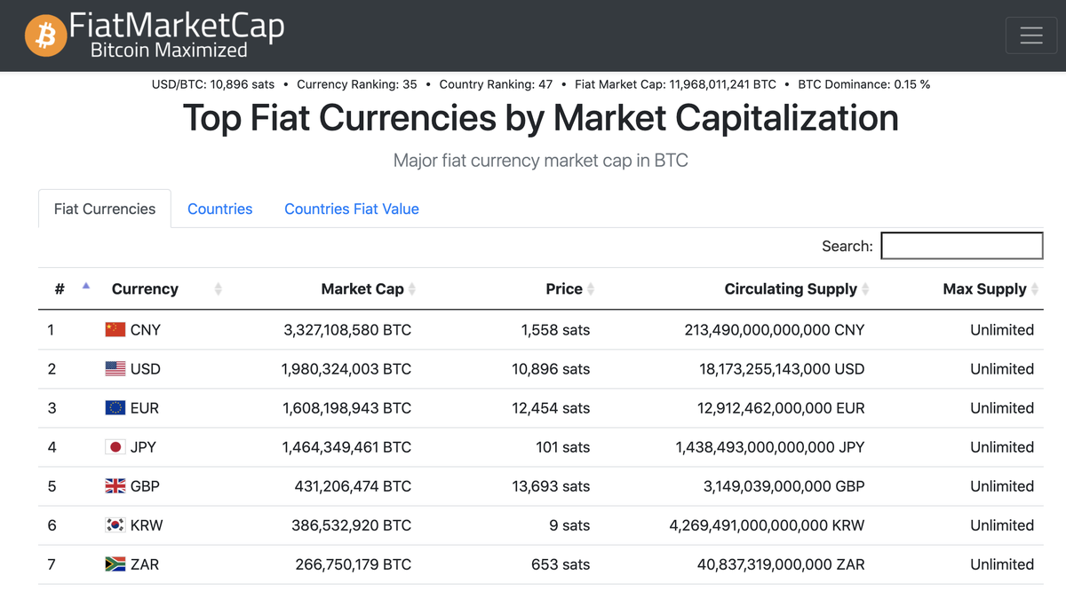Viewport: 1066px width, 591px height.
Task: Open the hamburger navigation menu
Action: pos(1030,35)
